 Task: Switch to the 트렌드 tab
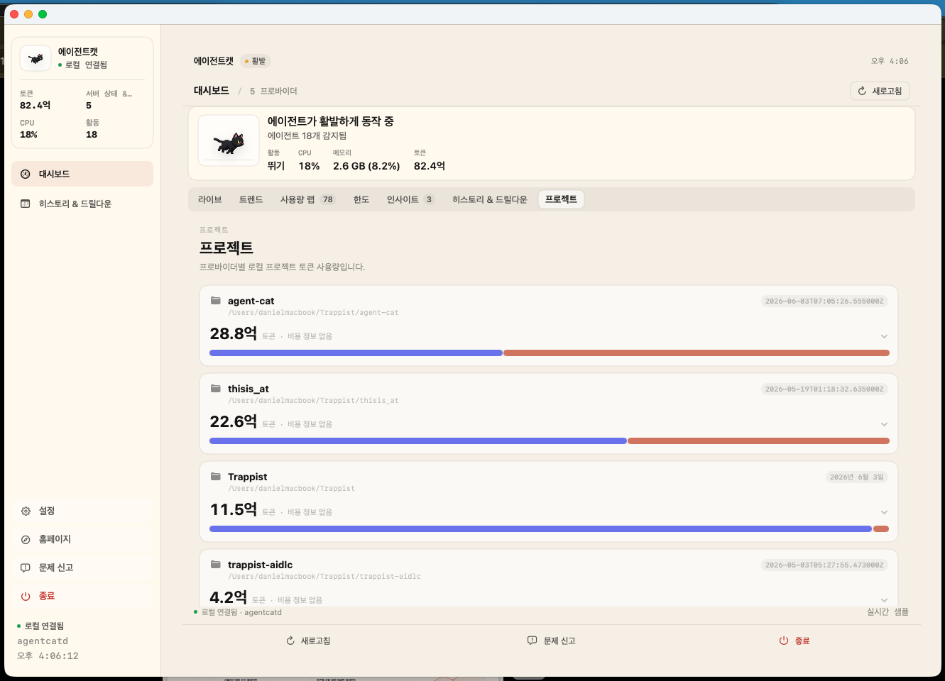(x=251, y=199)
